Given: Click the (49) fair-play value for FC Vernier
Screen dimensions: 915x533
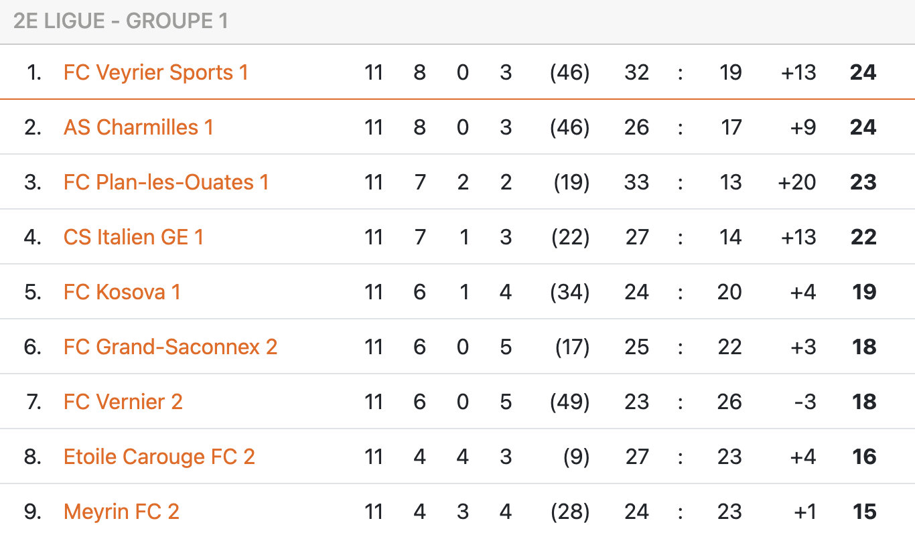Looking at the screenshot, I should 569,402.
